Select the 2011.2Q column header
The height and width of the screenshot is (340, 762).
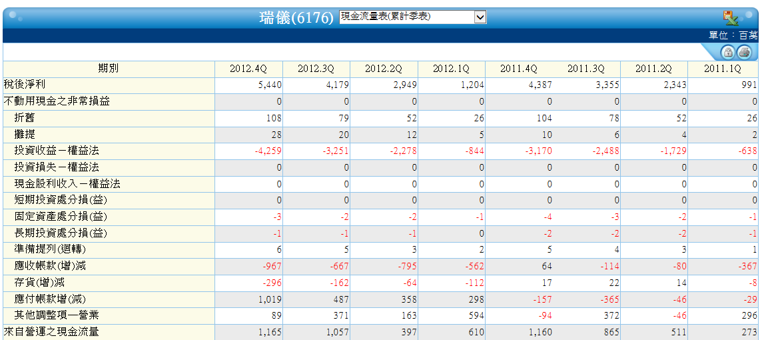point(653,69)
